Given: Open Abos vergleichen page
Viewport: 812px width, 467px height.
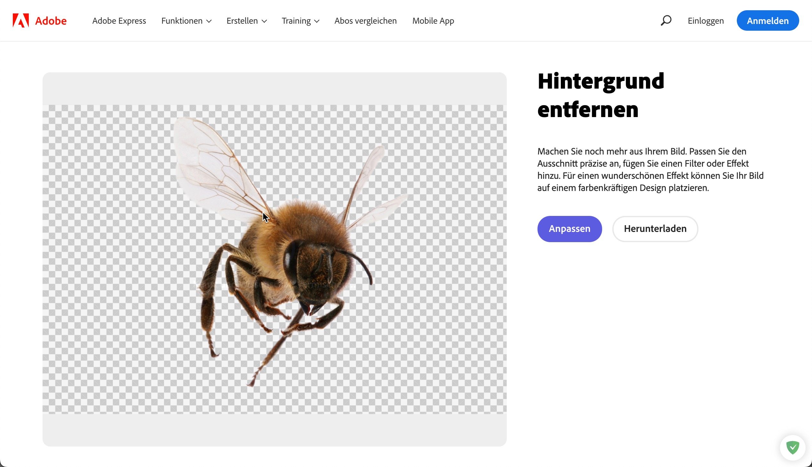Looking at the screenshot, I should tap(365, 21).
